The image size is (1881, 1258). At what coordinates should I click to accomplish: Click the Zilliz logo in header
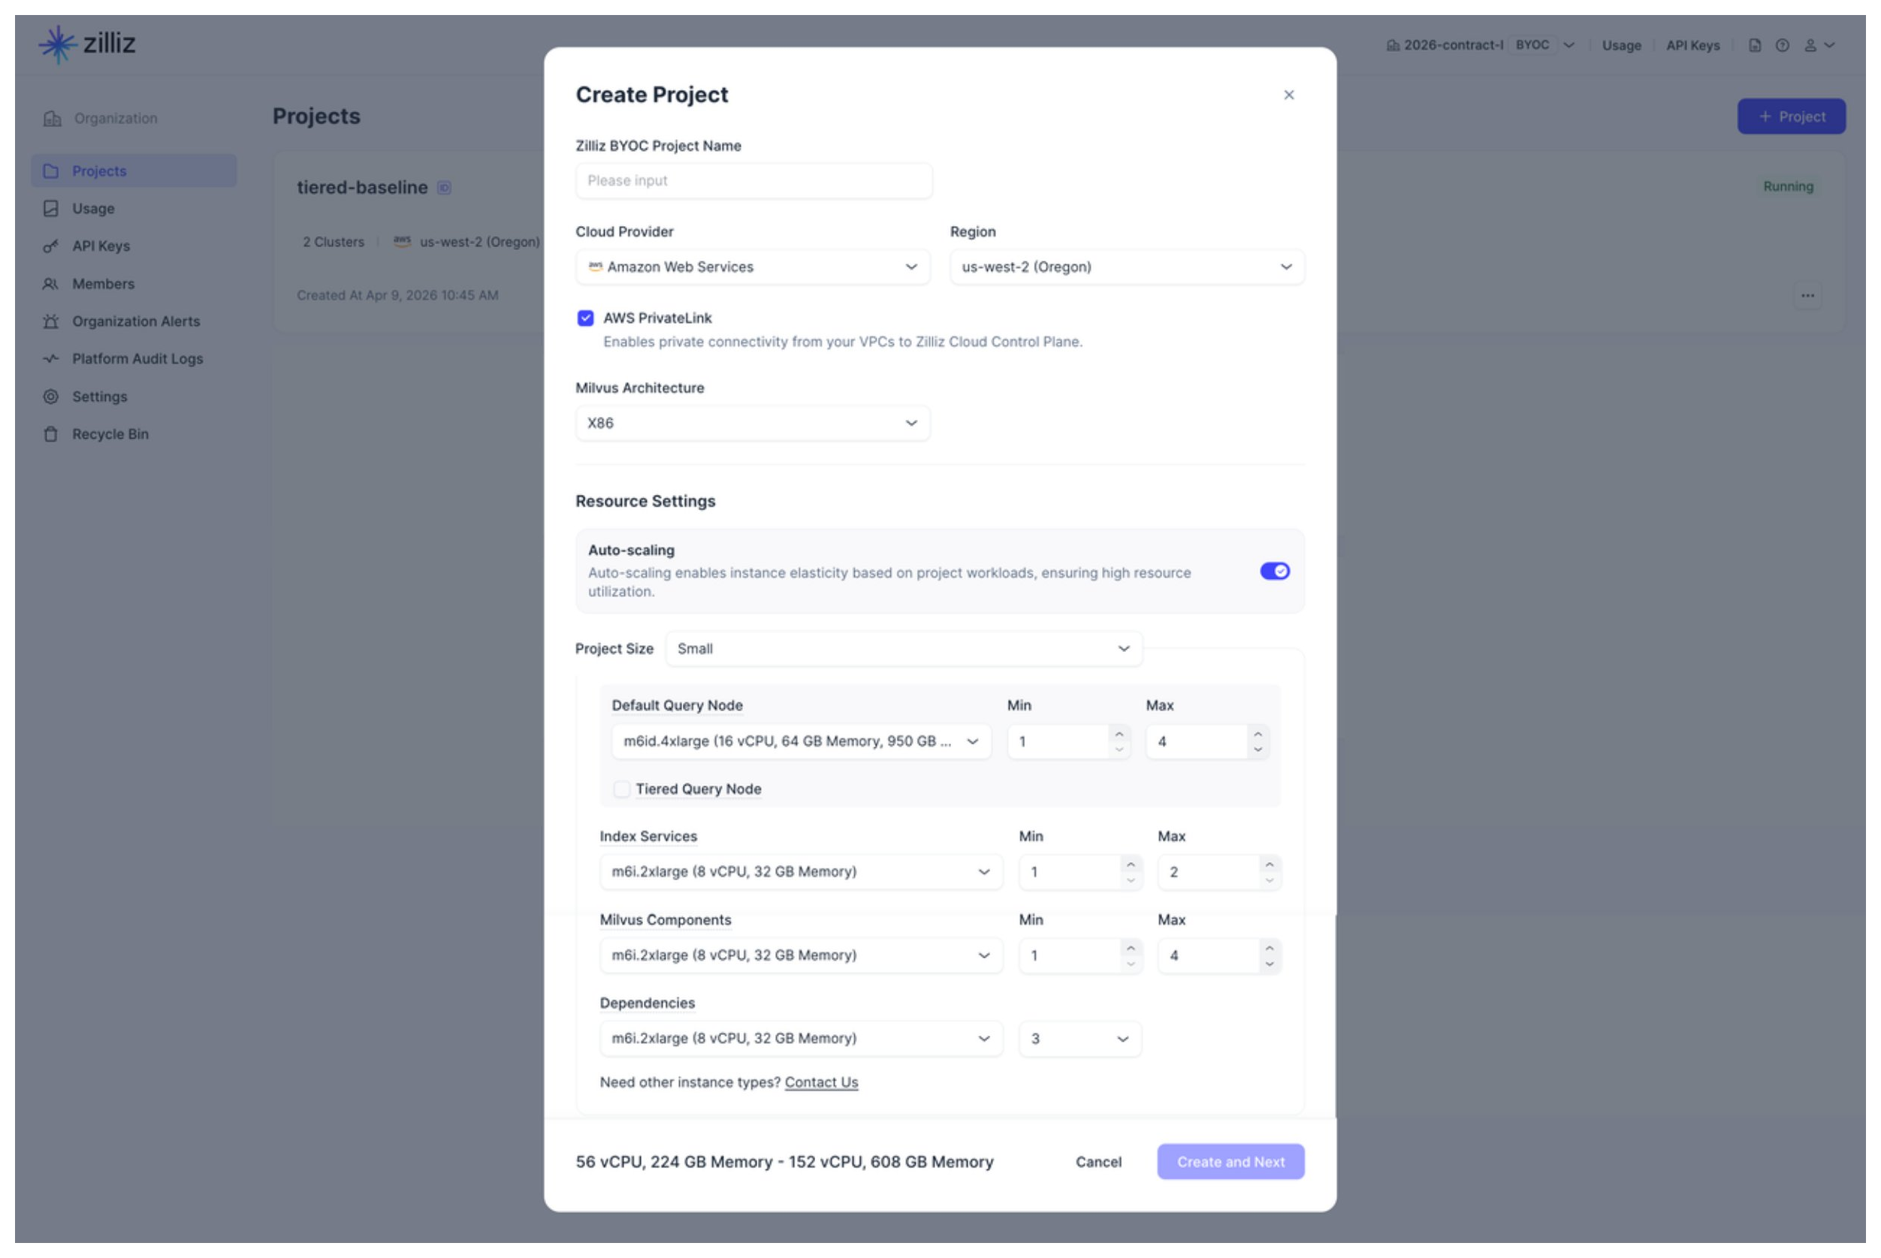coord(86,44)
